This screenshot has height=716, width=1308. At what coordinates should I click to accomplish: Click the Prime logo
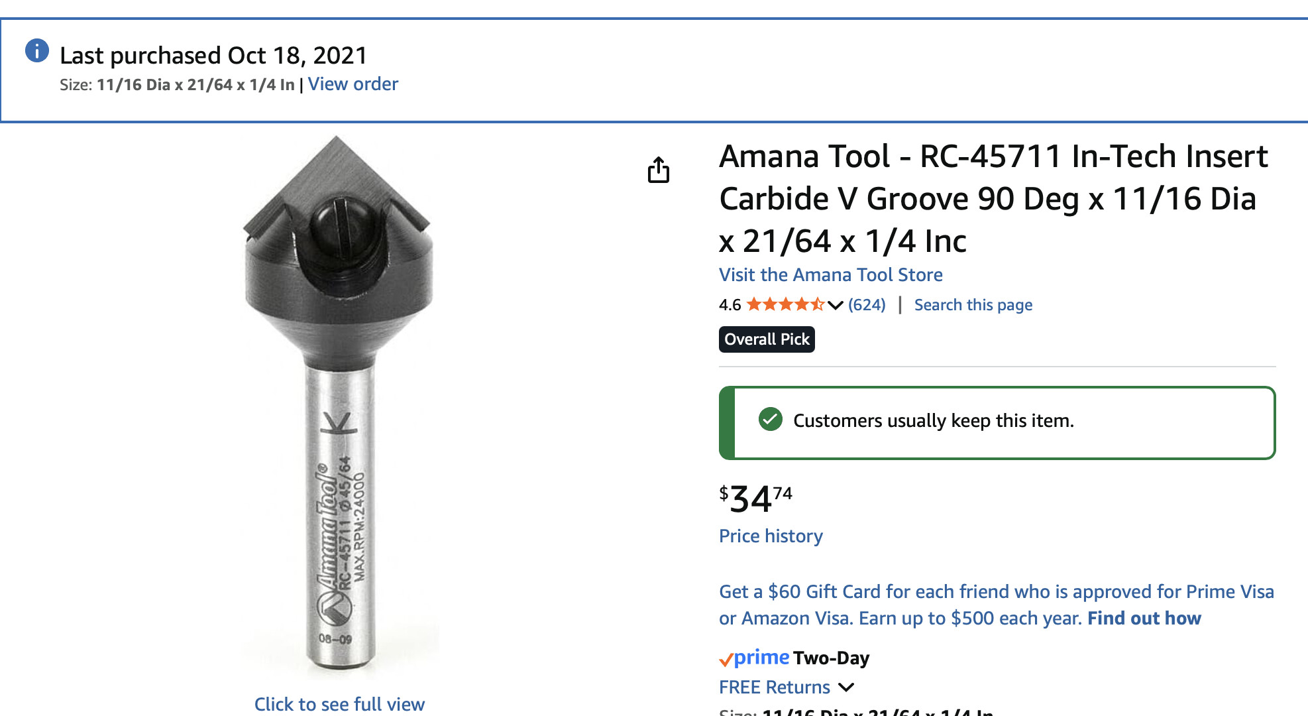[755, 658]
